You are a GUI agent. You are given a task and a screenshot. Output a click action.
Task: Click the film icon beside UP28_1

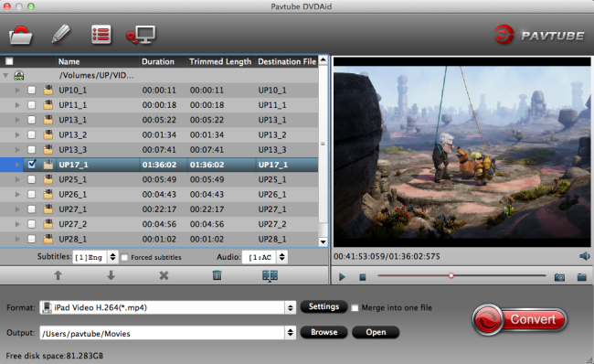tap(48, 239)
